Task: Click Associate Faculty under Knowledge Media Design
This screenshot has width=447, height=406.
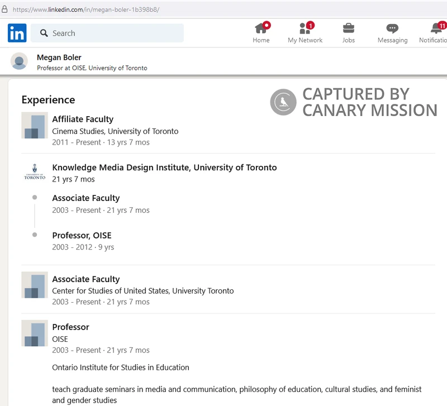Action: [x=86, y=198]
